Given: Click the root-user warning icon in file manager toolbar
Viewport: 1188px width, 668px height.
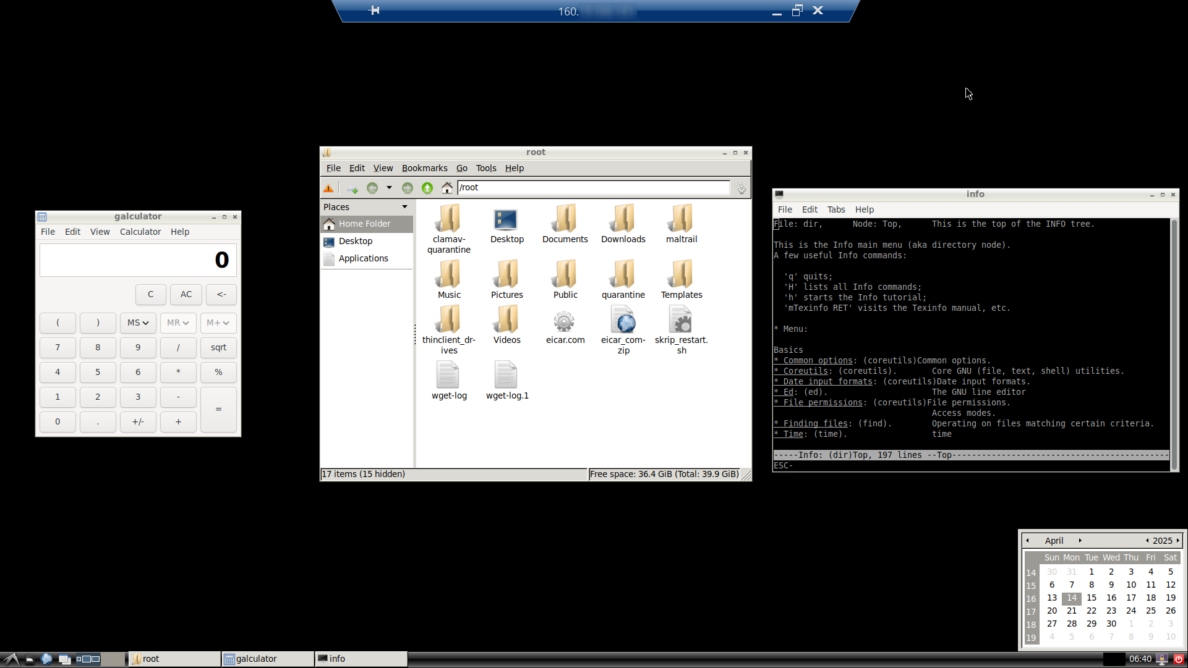Looking at the screenshot, I should [x=328, y=188].
